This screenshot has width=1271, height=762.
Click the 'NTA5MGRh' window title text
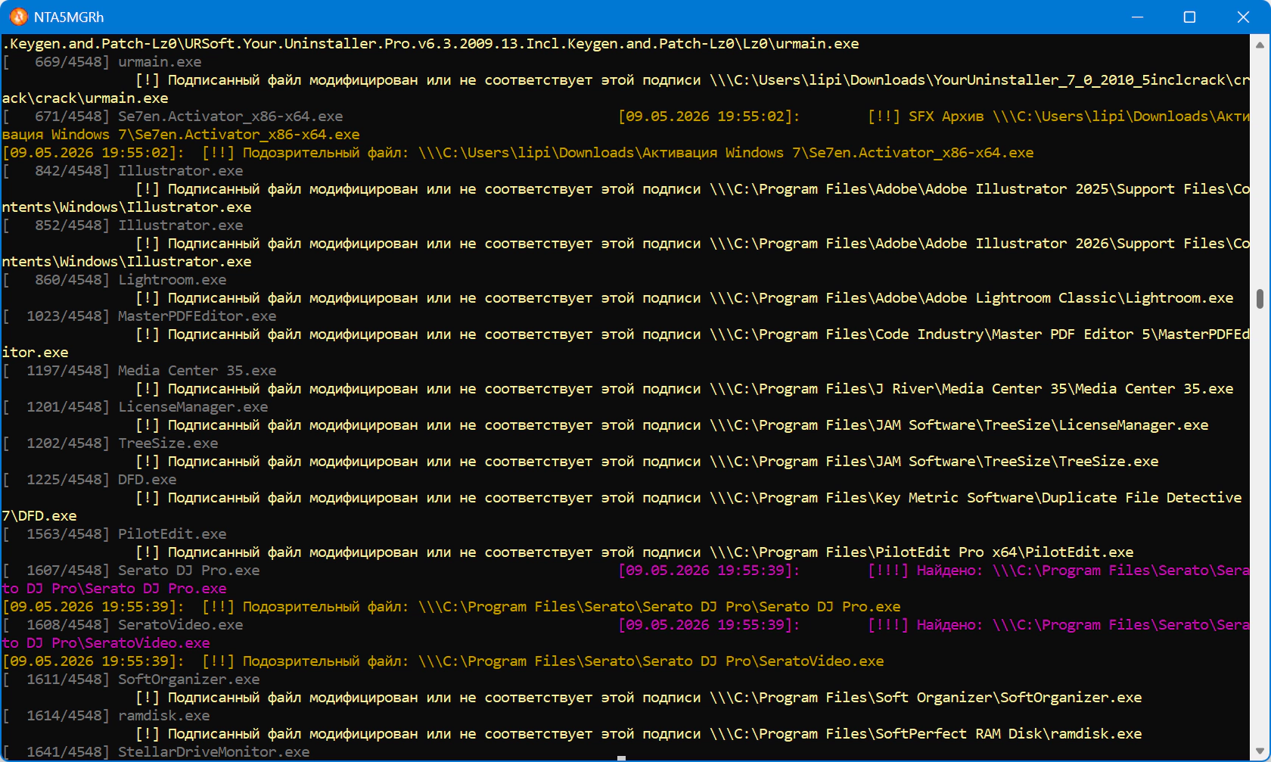point(69,17)
